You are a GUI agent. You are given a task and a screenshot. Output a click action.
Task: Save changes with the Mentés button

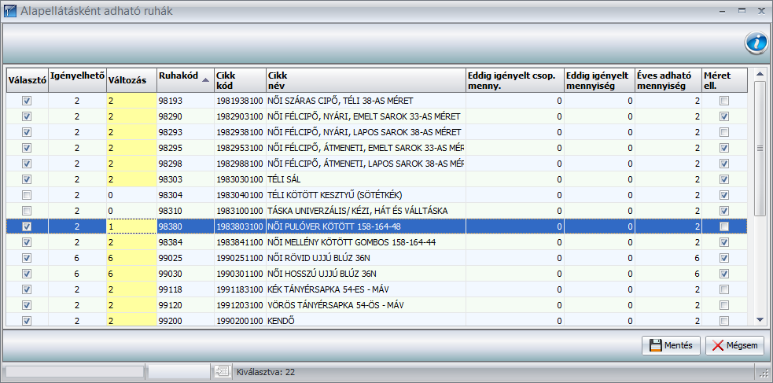(671, 345)
